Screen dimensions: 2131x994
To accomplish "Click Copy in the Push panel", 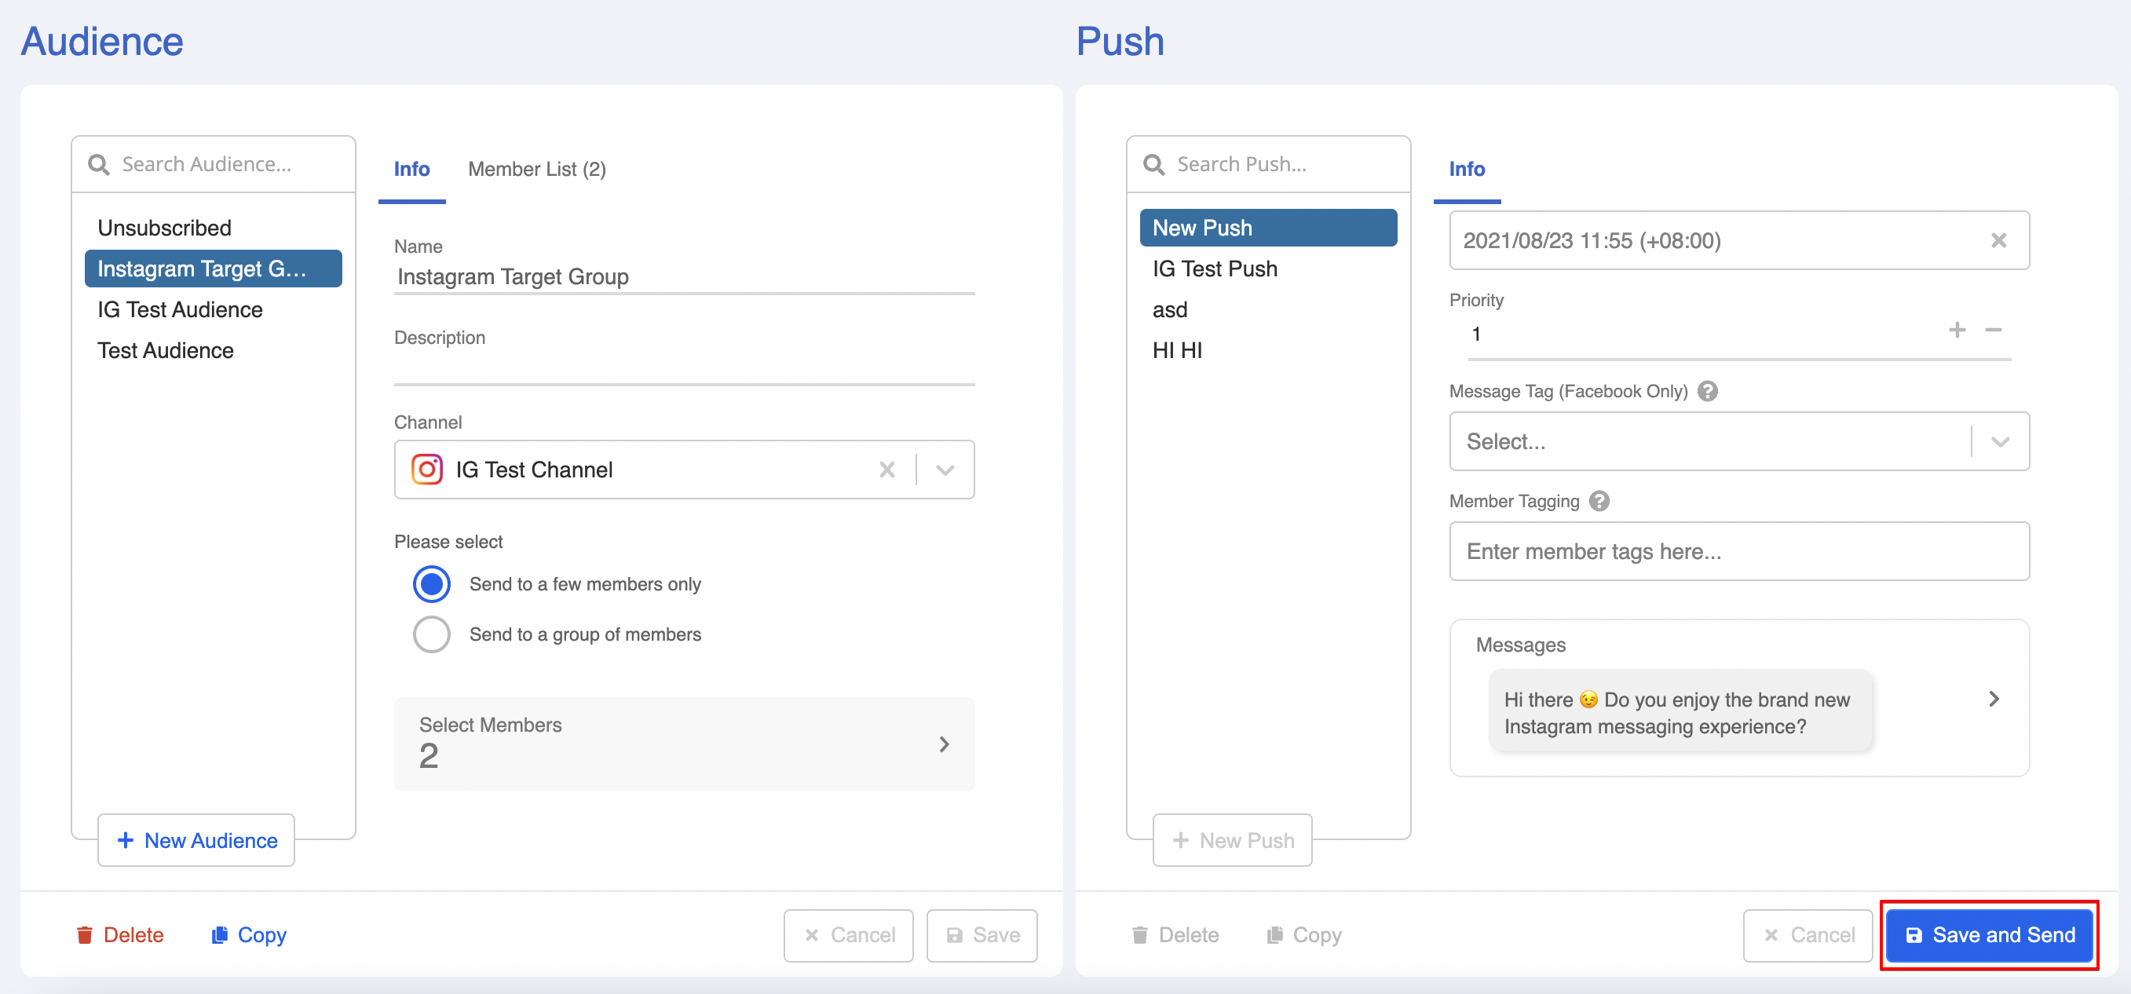I will [x=1303, y=934].
